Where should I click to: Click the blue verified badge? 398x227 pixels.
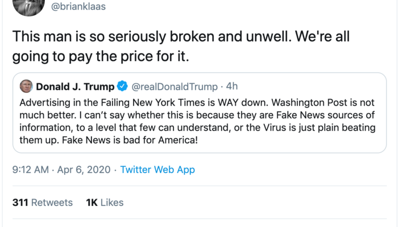[122, 87]
